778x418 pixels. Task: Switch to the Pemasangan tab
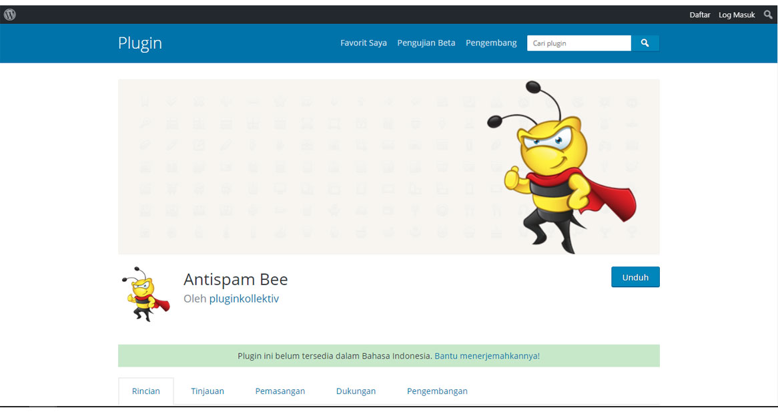click(280, 391)
